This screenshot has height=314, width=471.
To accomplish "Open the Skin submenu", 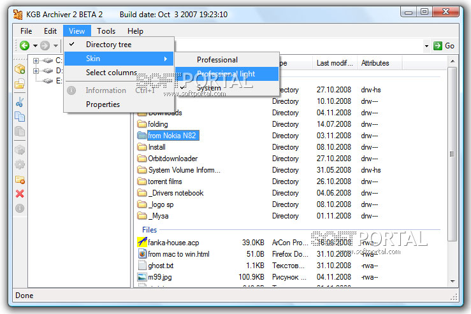I will point(119,59).
